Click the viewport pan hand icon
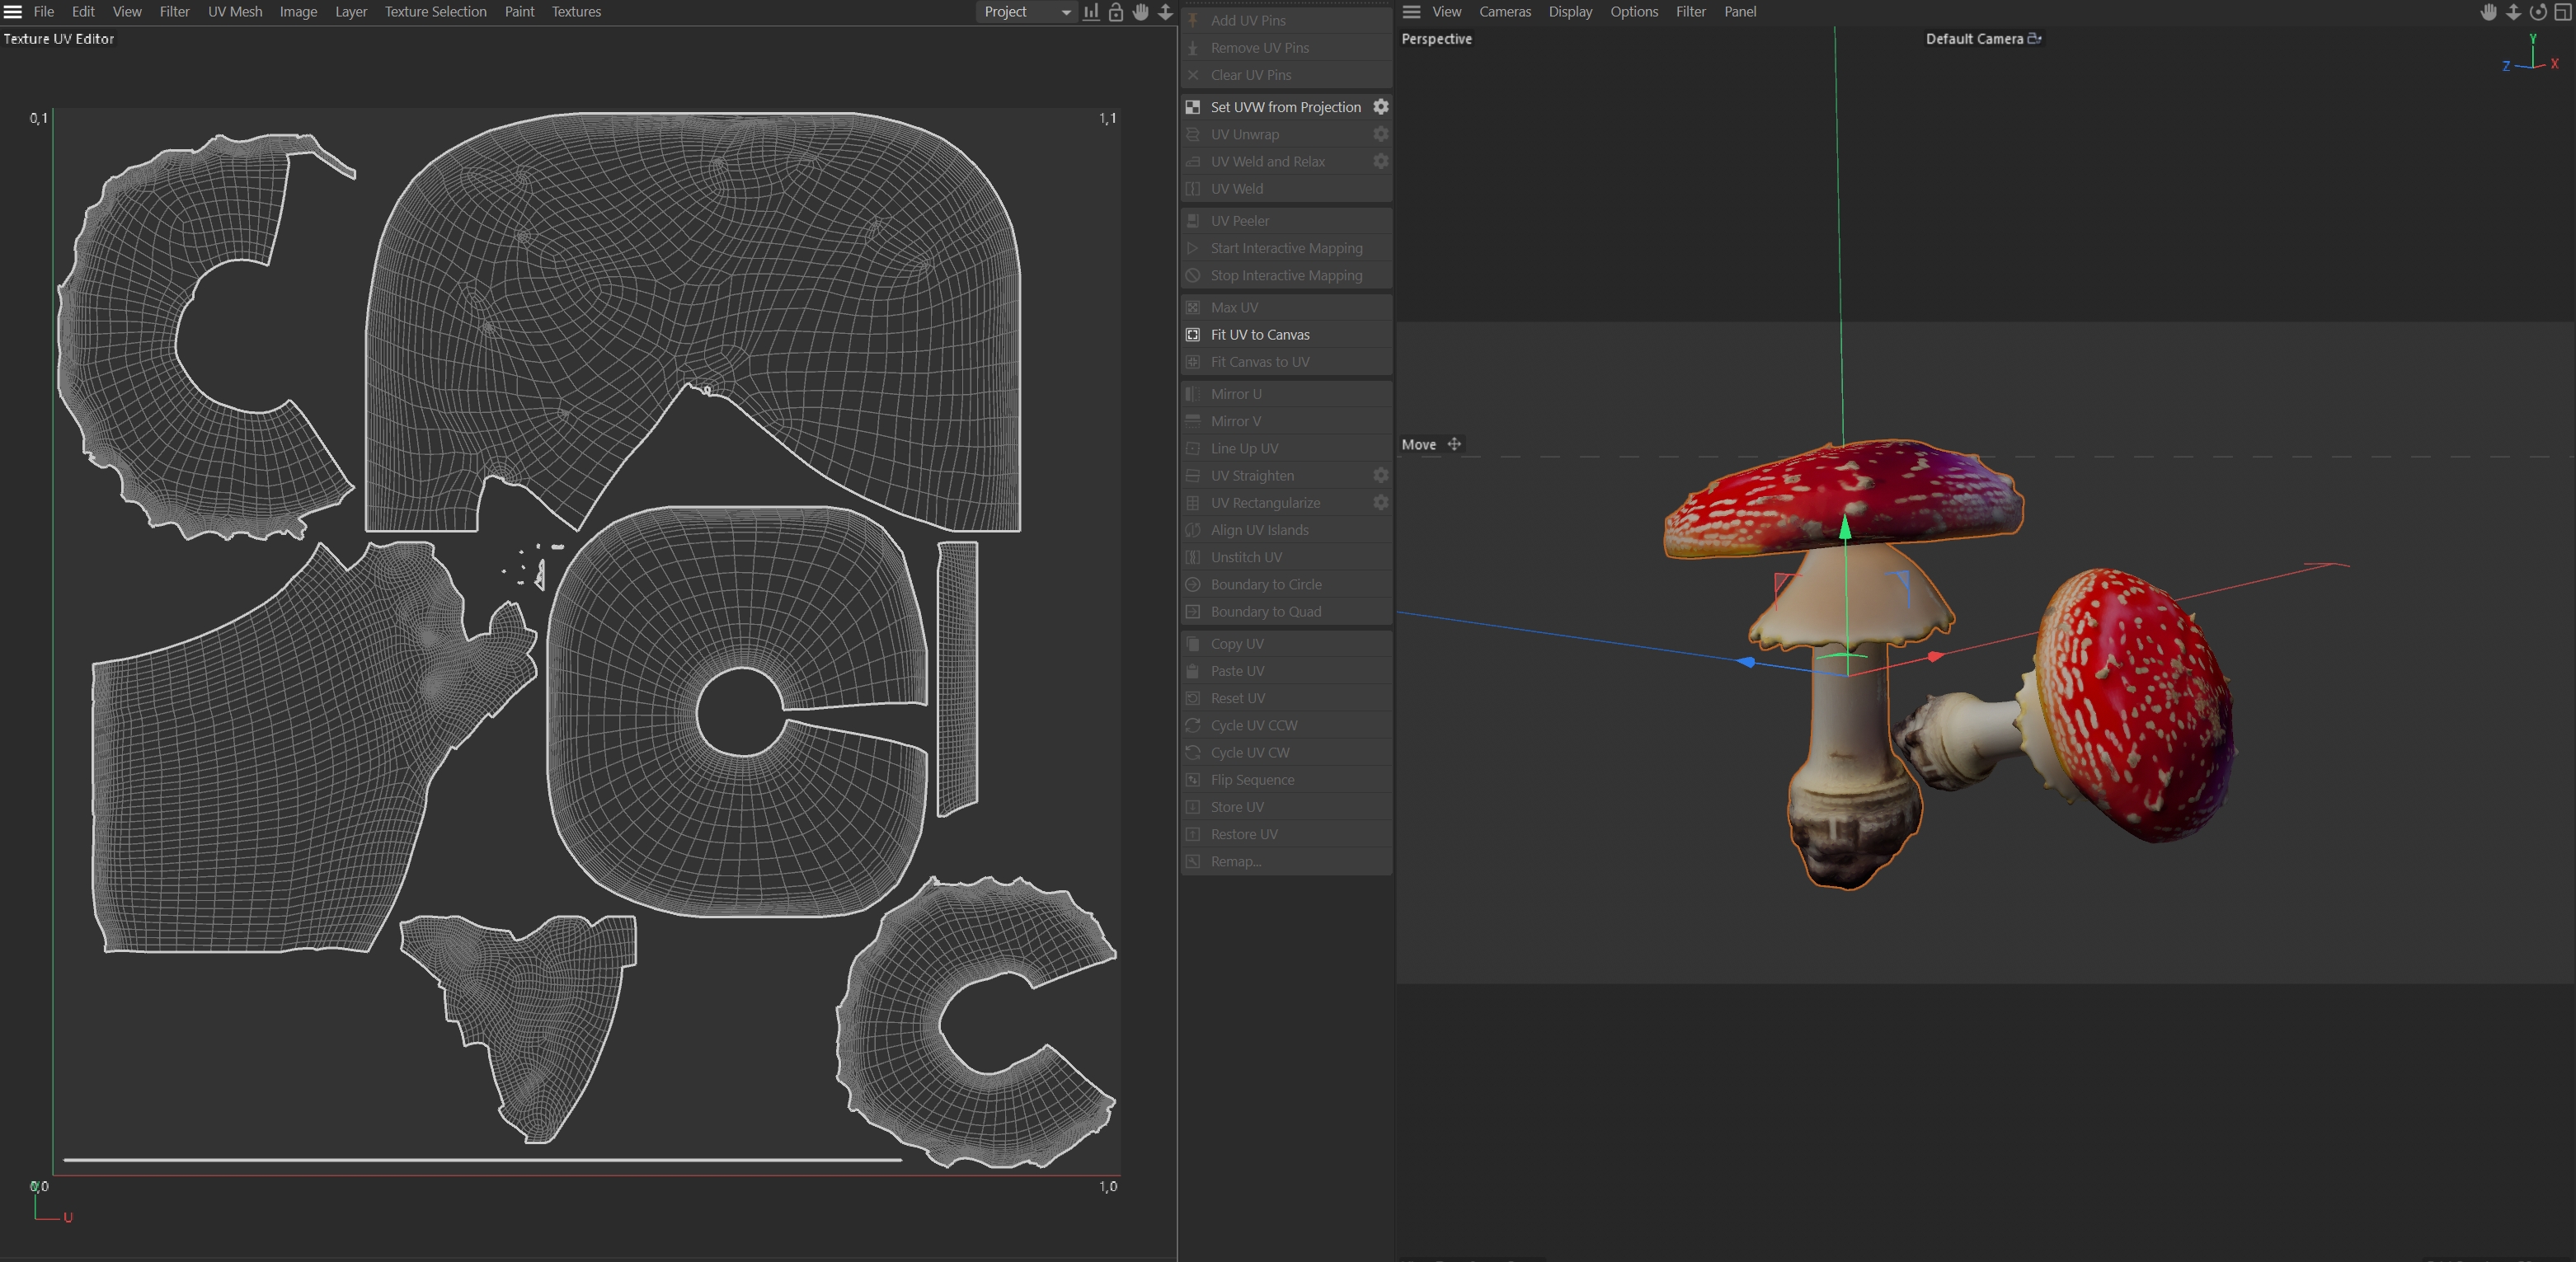This screenshot has width=2576, height=1262. click(2489, 12)
